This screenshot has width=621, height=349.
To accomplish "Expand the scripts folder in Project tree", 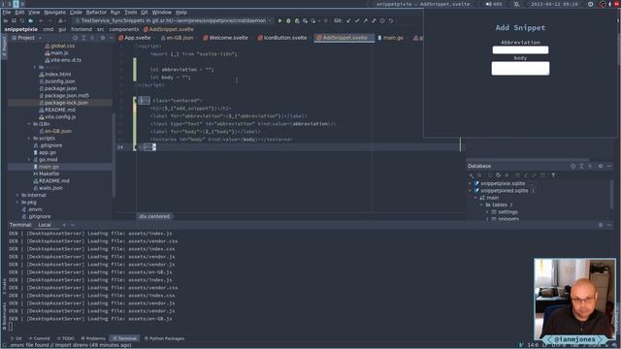I will [x=29, y=139].
